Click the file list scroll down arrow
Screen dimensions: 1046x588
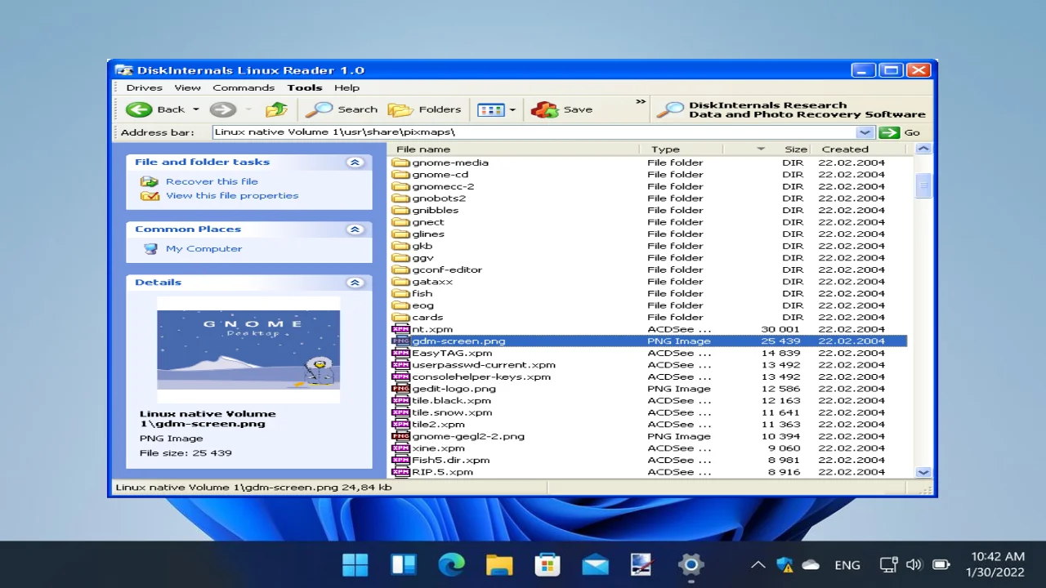pos(923,472)
